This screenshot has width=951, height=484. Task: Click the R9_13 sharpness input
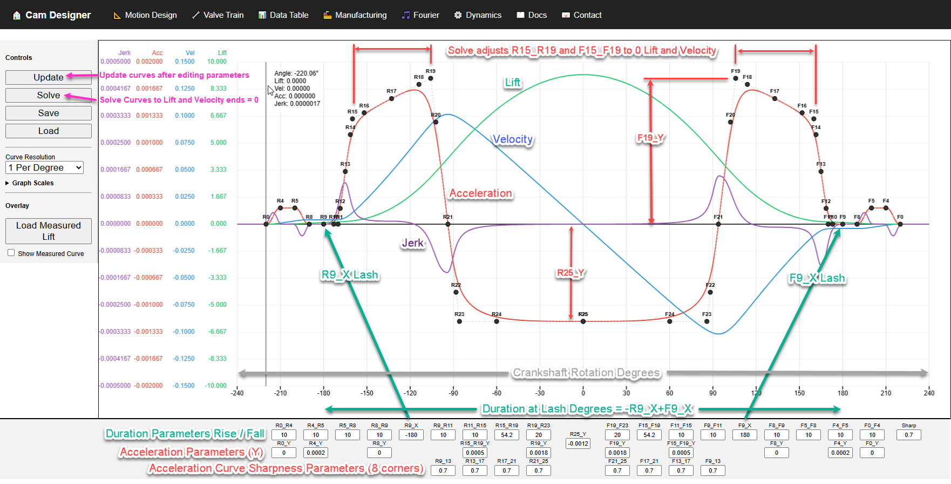(443, 470)
